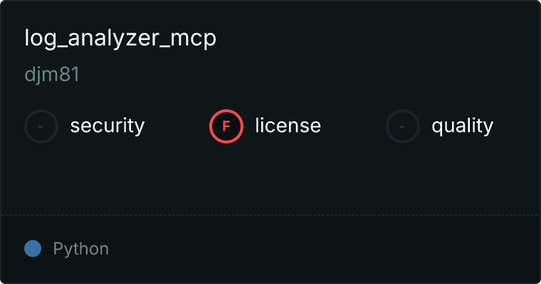Select the security label text
The width and height of the screenshot is (541, 284).
point(107,126)
